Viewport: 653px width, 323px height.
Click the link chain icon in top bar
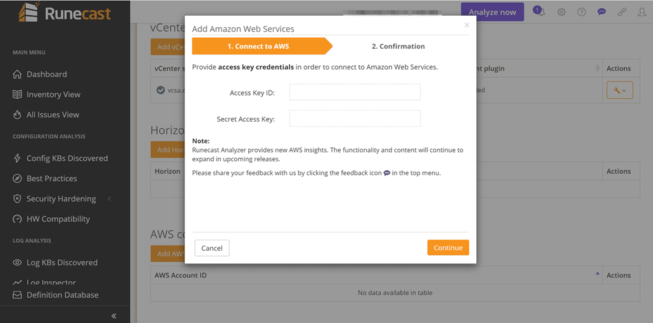pyautogui.click(x=622, y=12)
